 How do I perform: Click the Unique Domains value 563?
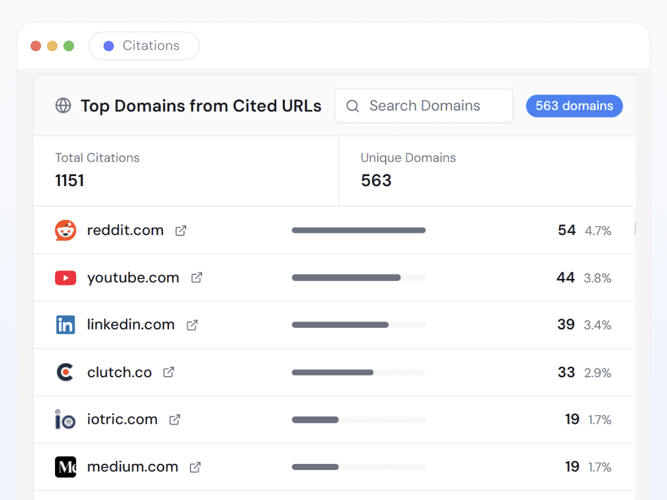point(376,181)
